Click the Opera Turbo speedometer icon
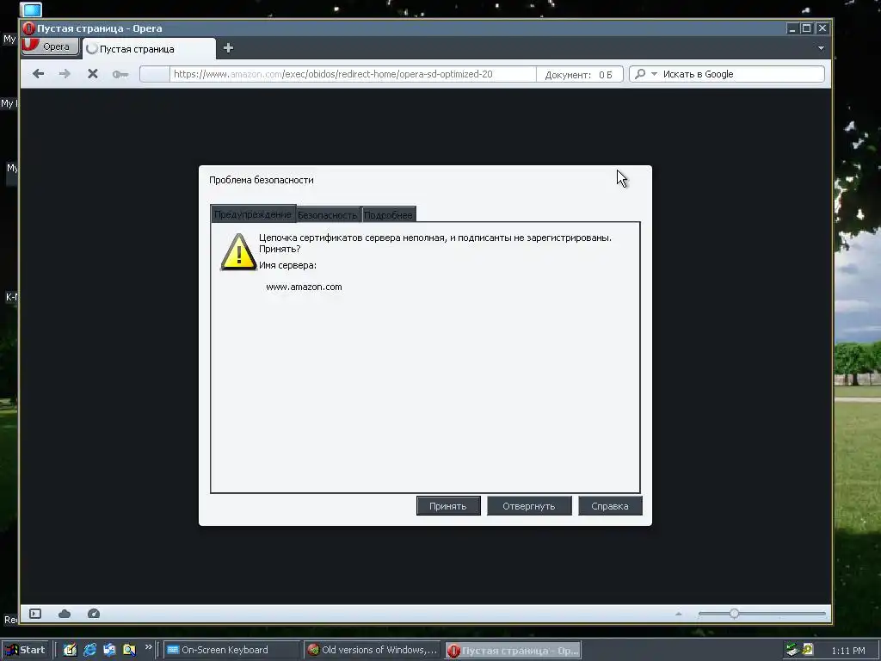Image resolution: width=881 pixels, height=661 pixels. coord(94,613)
